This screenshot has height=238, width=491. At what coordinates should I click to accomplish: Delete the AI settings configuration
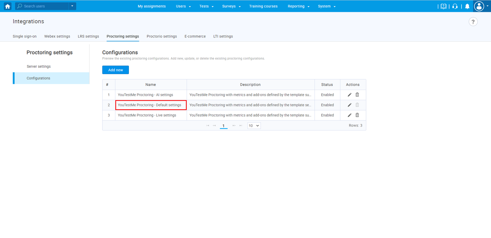click(357, 95)
